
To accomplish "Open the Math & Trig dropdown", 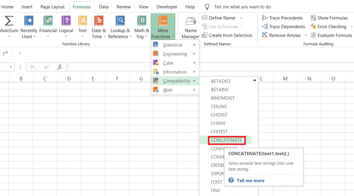I will point(142,27).
